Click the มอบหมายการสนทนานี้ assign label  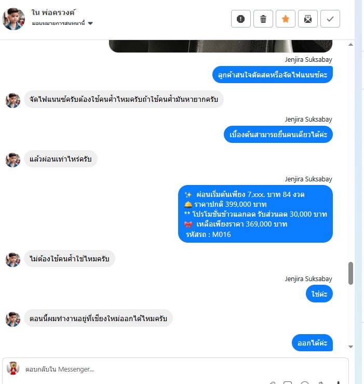tap(59, 23)
